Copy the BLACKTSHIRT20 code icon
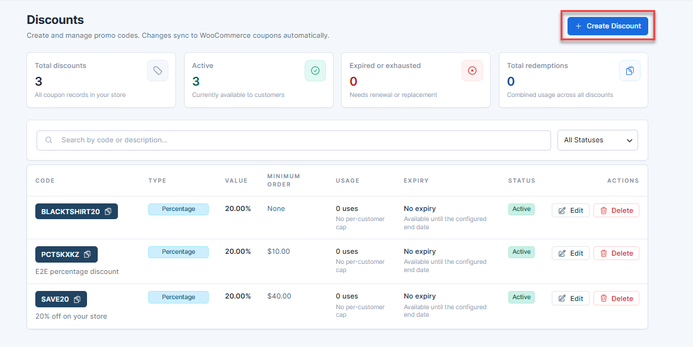Screen dimensions: 693x347 [x=108, y=212]
